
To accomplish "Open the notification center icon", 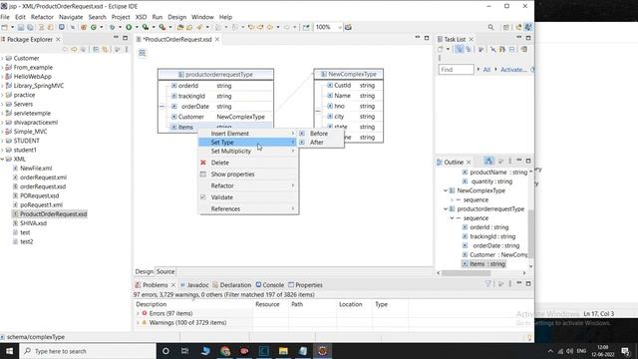I will coord(625,351).
